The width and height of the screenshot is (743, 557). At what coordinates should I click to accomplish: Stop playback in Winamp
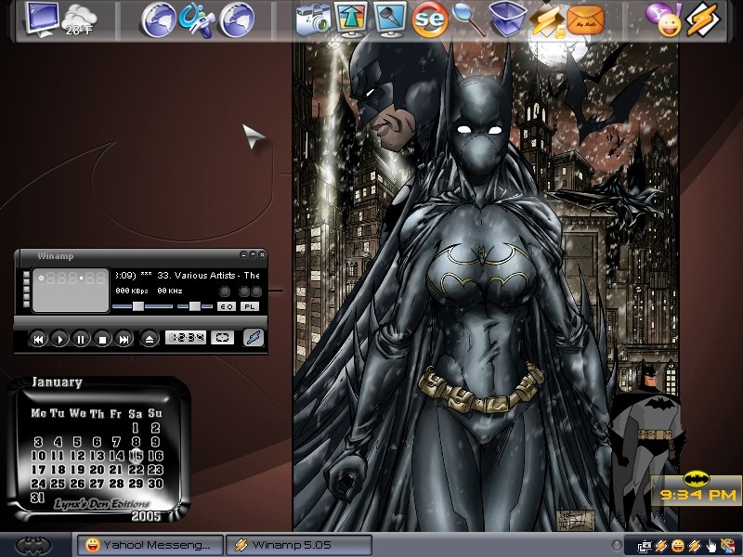click(102, 339)
